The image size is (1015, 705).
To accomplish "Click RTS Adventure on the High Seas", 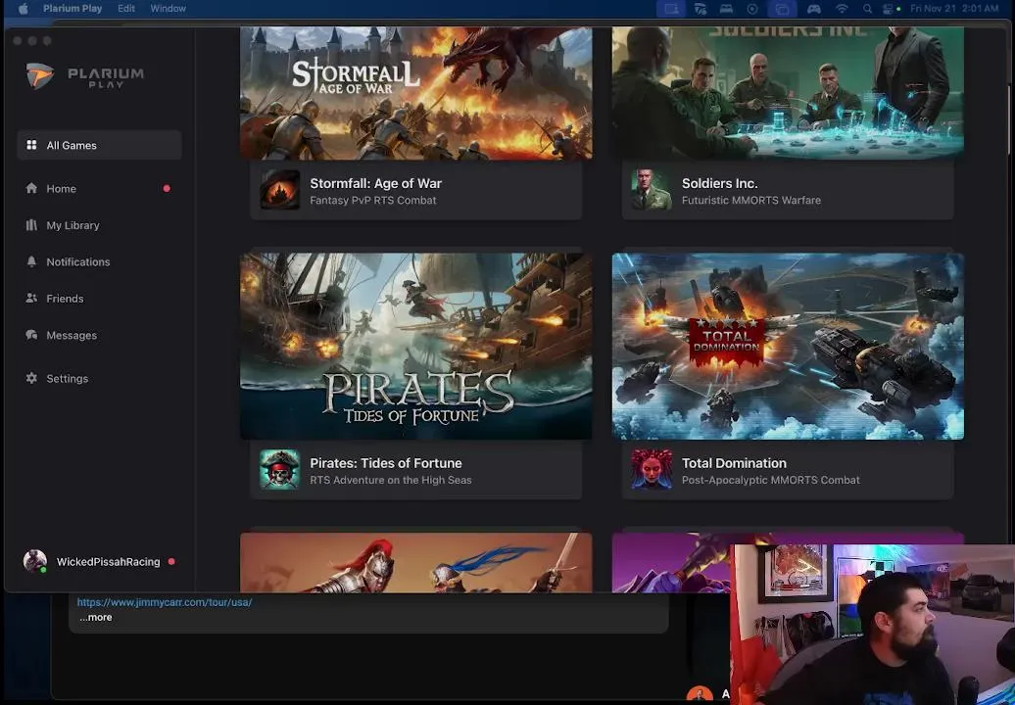I will point(390,480).
